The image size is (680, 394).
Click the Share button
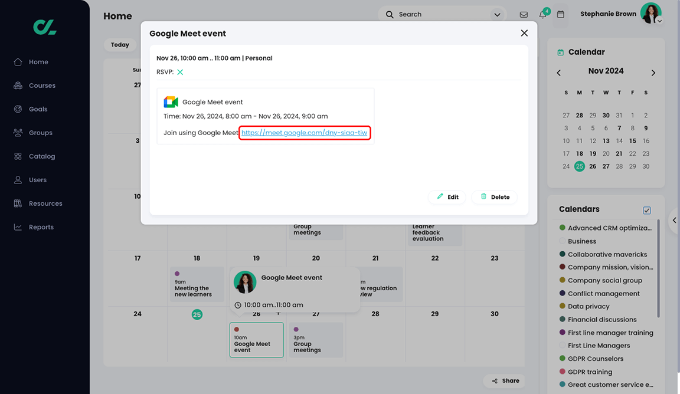pyautogui.click(x=505, y=380)
